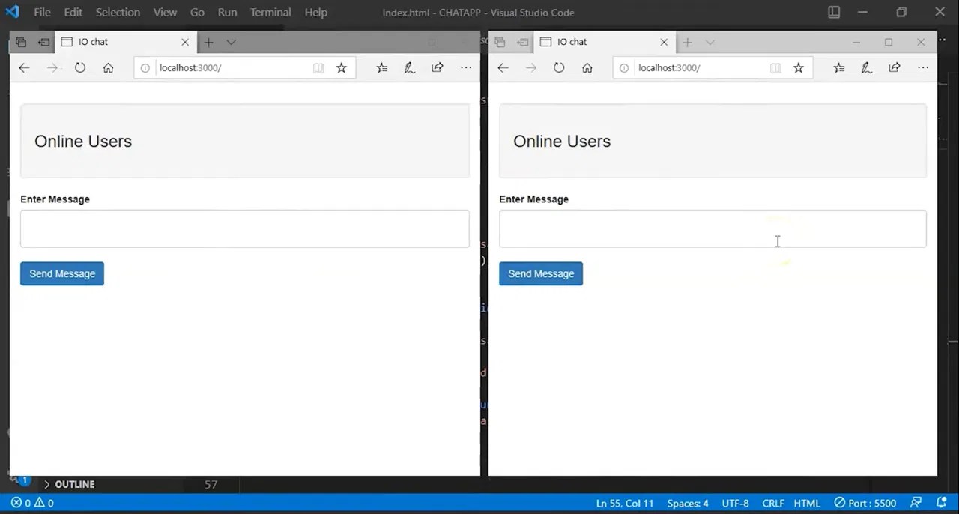Click the left Send Message button

click(61, 273)
